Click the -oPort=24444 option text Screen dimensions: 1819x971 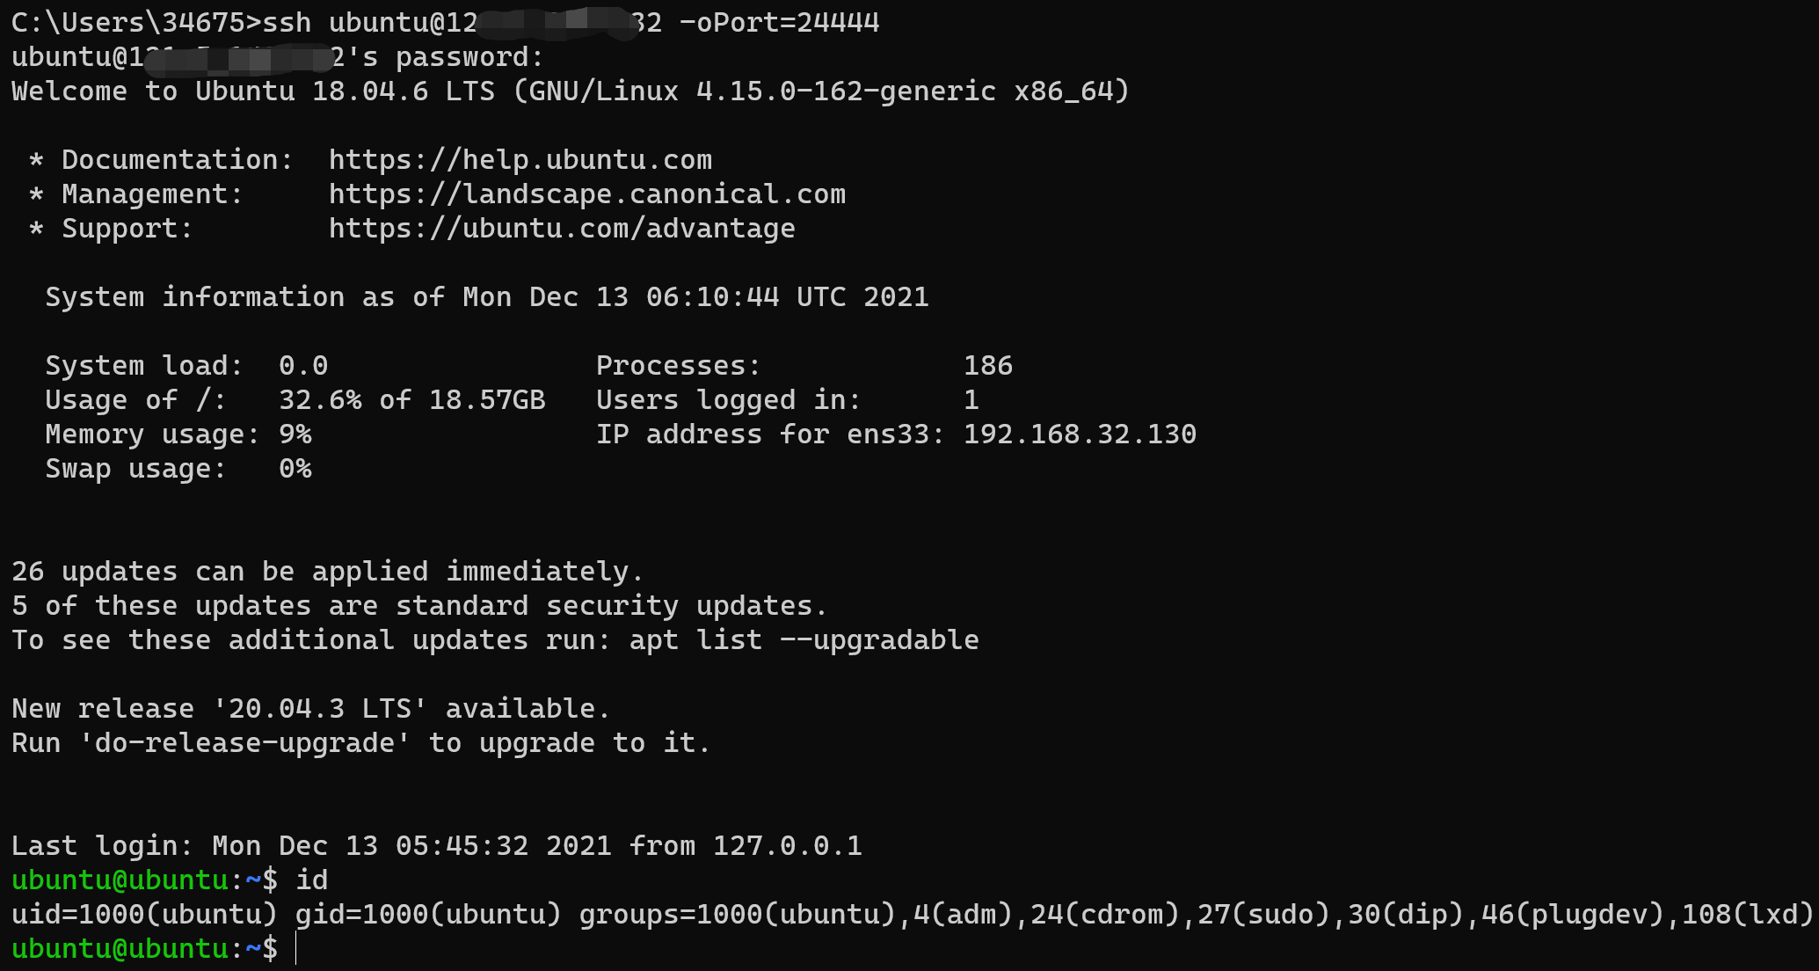[x=779, y=23]
